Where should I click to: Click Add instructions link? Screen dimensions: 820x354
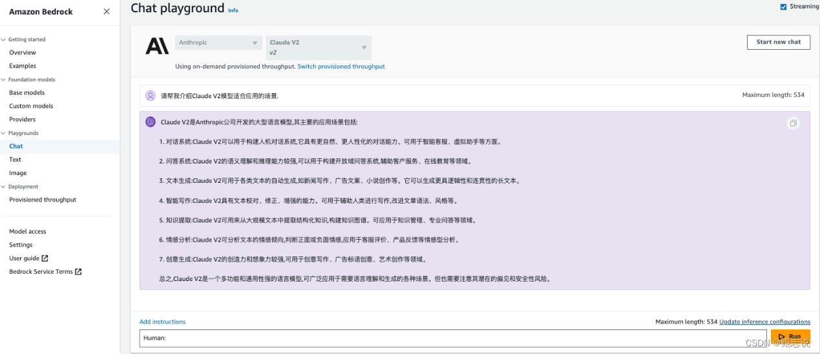[162, 322]
